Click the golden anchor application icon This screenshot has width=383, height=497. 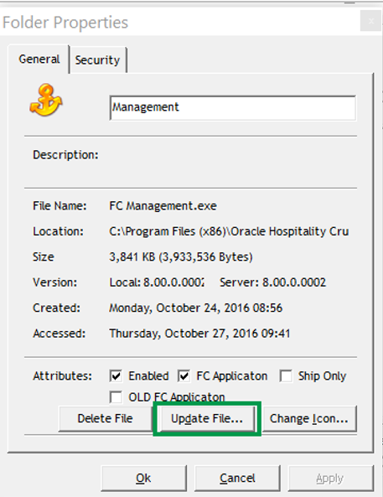(46, 100)
